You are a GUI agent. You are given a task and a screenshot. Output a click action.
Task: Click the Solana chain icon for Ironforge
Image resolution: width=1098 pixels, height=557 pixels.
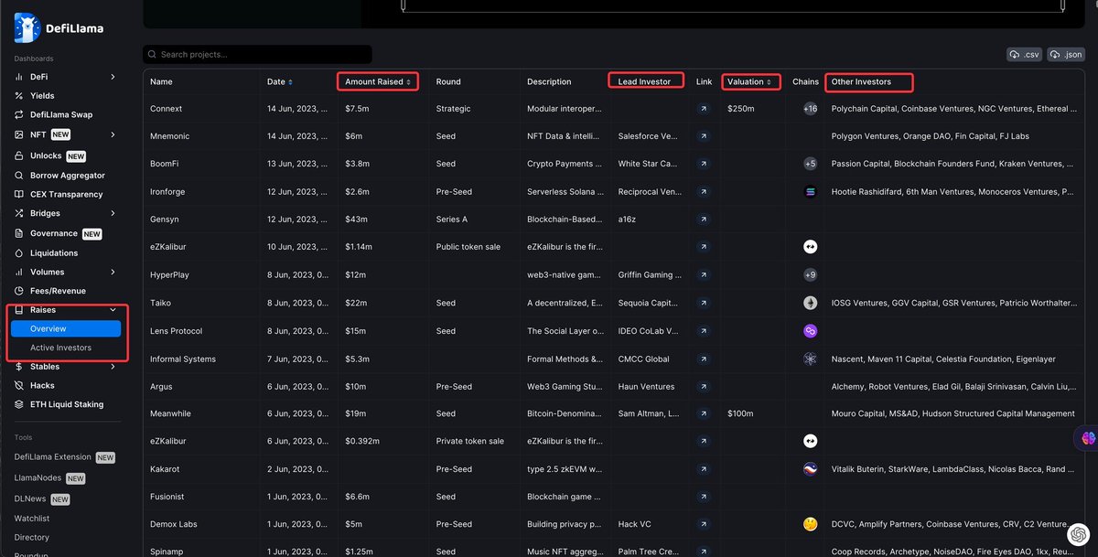coord(810,192)
